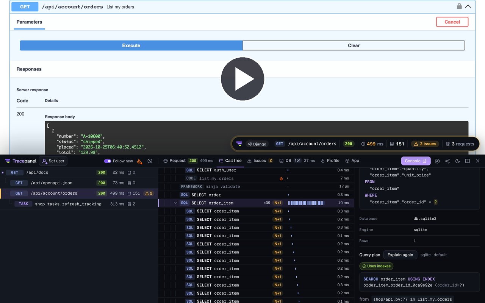Click the Execute button
This screenshot has height=303, width=485.
pos(131,45)
